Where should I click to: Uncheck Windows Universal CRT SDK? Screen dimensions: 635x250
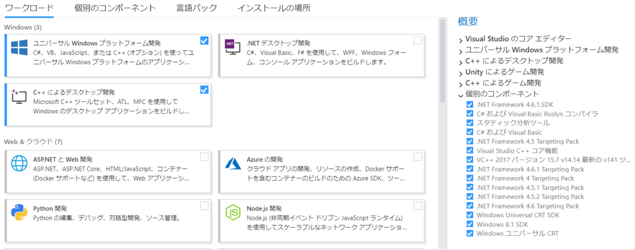point(470,215)
